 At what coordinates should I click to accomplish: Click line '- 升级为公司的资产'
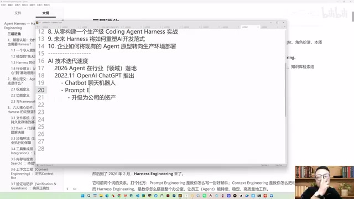92,98
